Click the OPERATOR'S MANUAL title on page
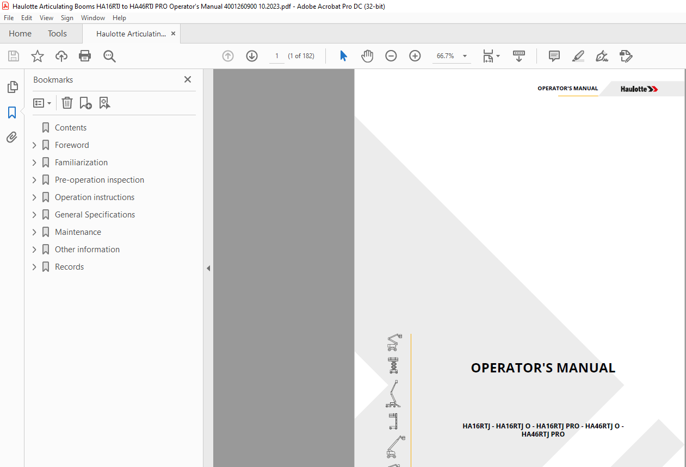Screen dimensions: 686x467 [x=543, y=368]
